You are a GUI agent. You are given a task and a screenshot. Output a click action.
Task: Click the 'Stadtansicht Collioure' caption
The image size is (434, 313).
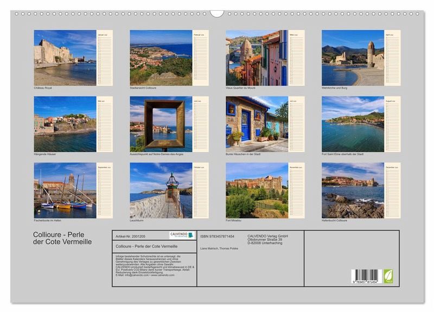coord(143,88)
